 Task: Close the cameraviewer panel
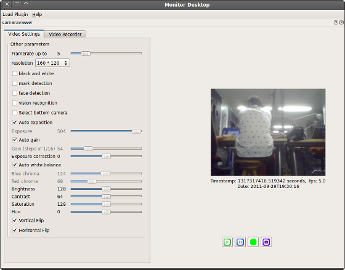341,22
